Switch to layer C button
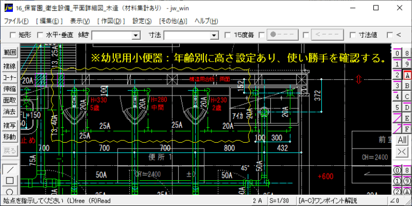The height and width of the screenshot is (206, 412). click(x=407, y=97)
